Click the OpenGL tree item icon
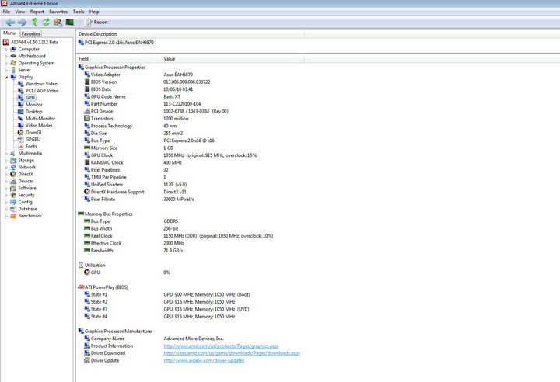Viewport: 560px width, 382px height. pos(21,132)
